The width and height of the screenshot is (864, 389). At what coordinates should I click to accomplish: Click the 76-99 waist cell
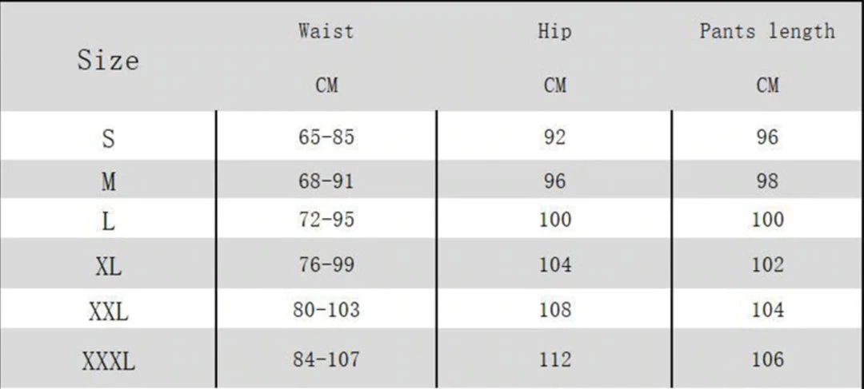tap(326, 264)
